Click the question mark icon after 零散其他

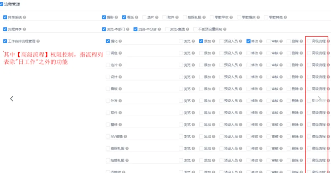pos(285,17)
